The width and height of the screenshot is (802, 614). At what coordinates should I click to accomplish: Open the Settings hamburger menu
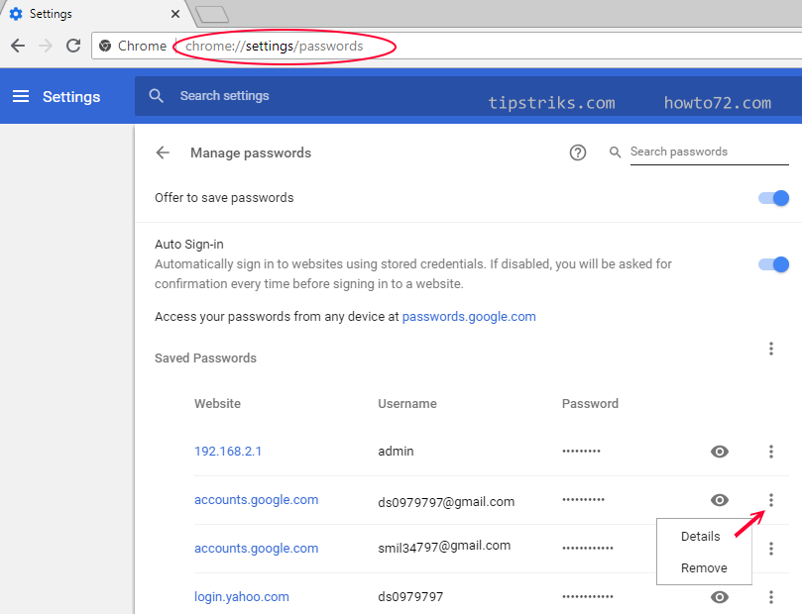(x=21, y=96)
